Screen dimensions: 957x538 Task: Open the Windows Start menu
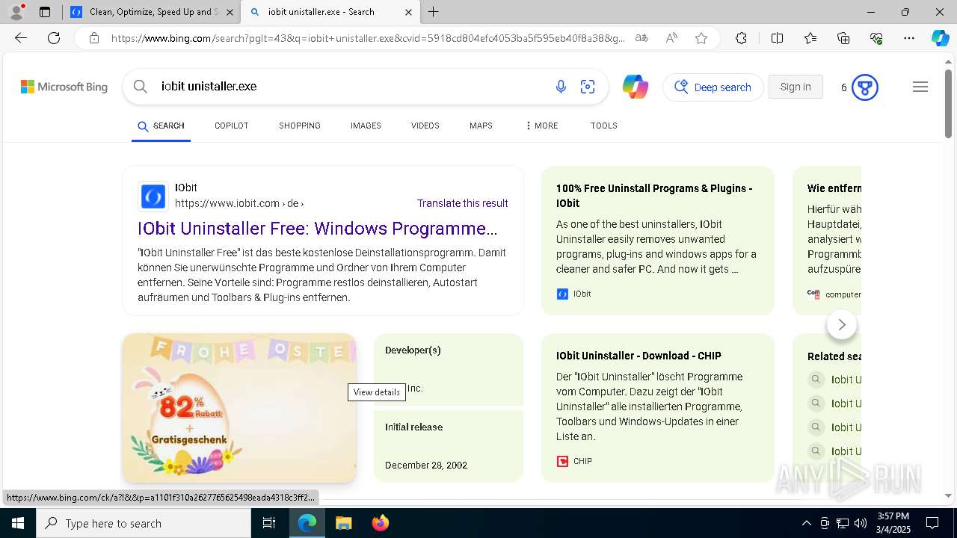point(18,523)
